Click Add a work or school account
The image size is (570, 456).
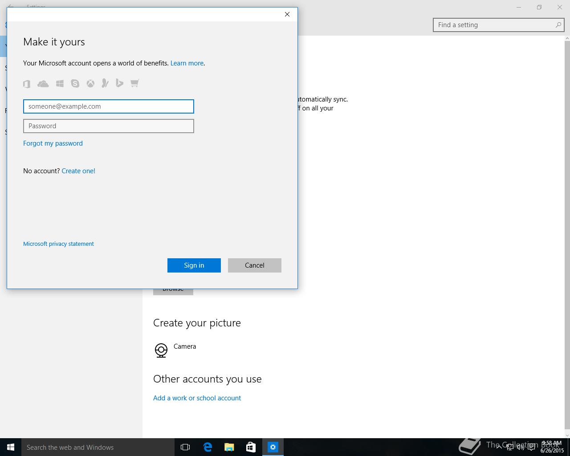pyautogui.click(x=197, y=398)
